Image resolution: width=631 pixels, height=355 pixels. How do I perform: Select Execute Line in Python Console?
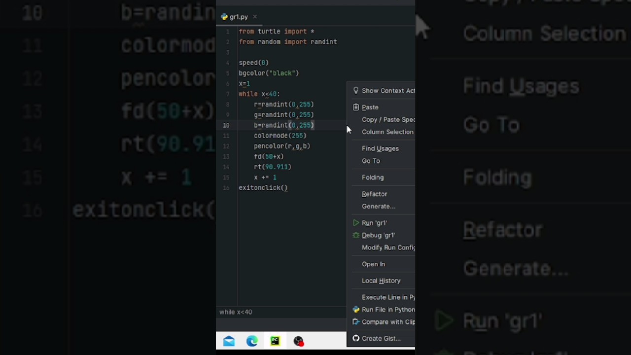point(388,297)
